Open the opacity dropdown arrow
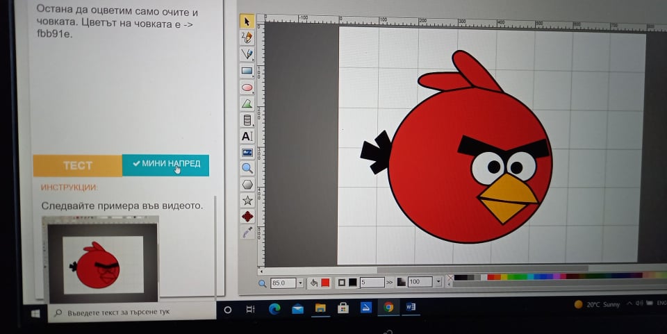The height and width of the screenshot is (334, 667). click(438, 282)
